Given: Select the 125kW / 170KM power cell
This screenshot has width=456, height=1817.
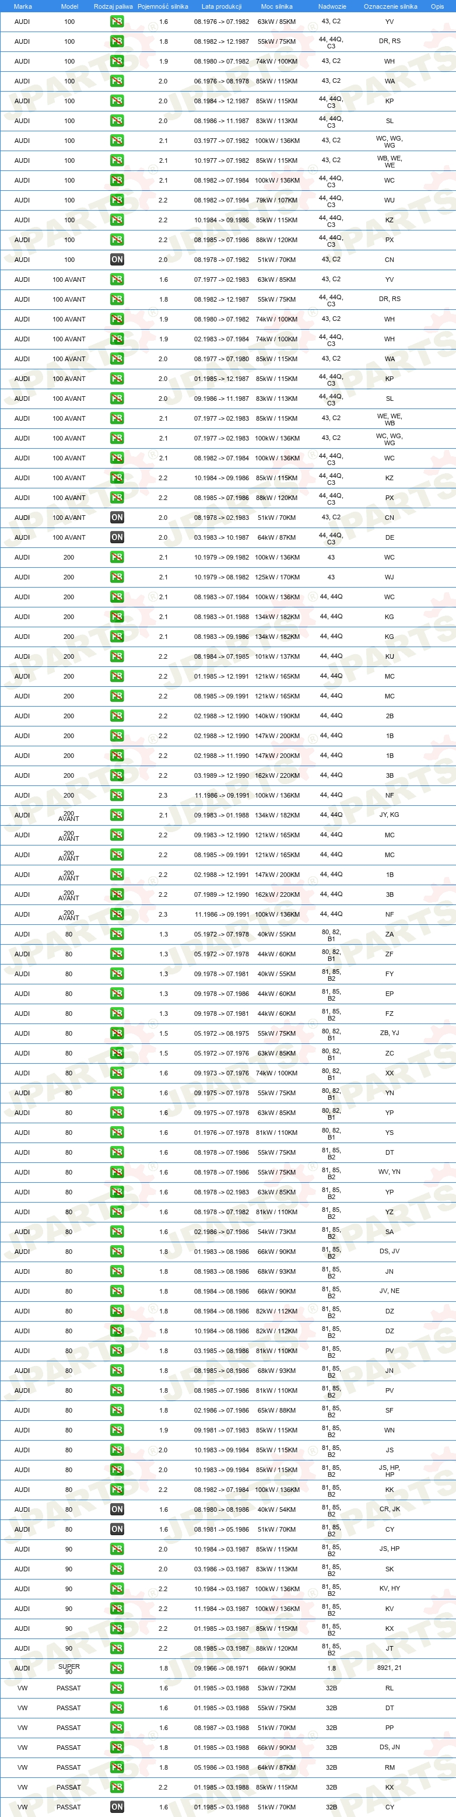Looking at the screenshot, I should (277, 577).
